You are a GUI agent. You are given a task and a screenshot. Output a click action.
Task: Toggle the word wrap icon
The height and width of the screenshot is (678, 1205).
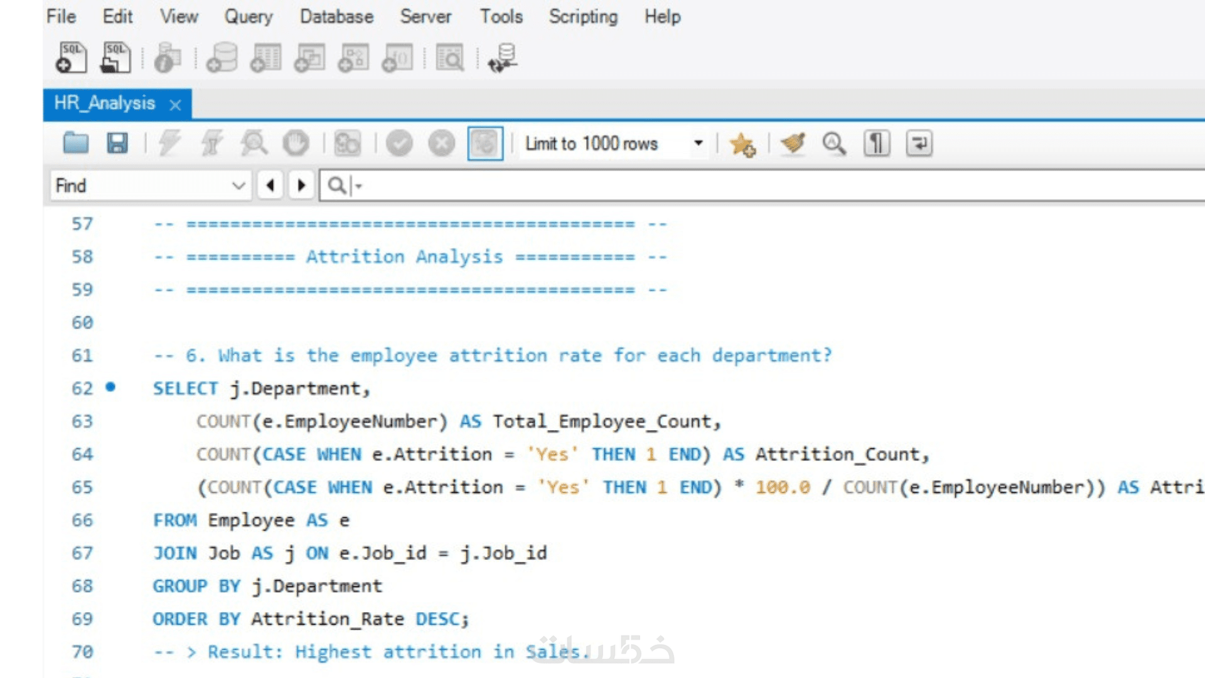point(919,143)
